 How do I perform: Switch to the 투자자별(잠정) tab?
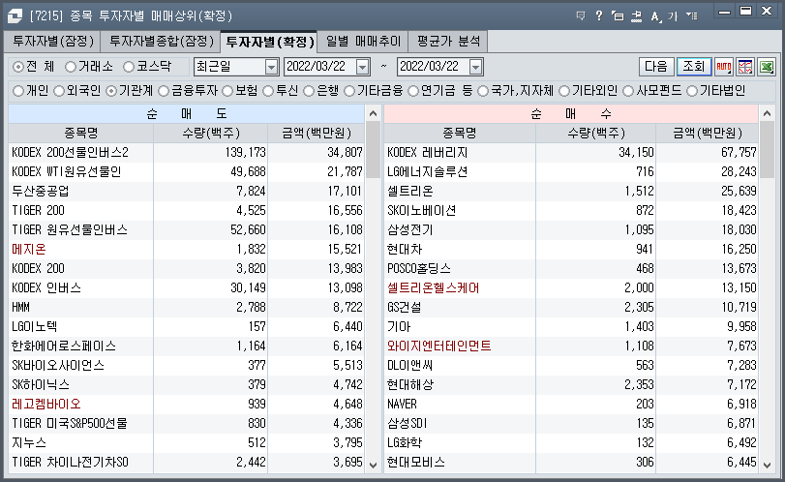(52, 42)
